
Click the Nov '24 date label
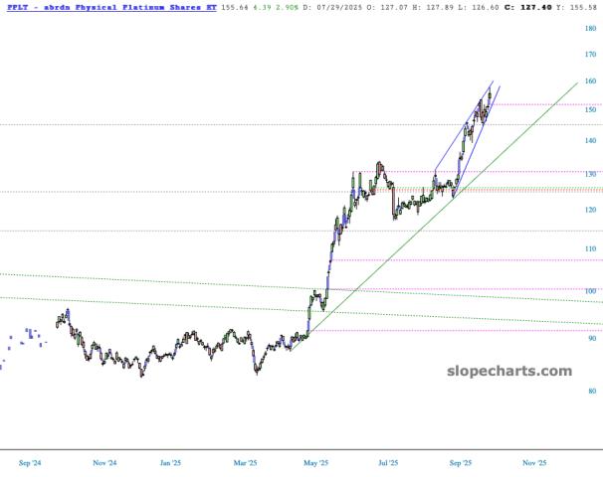click(x=104, y=463)
